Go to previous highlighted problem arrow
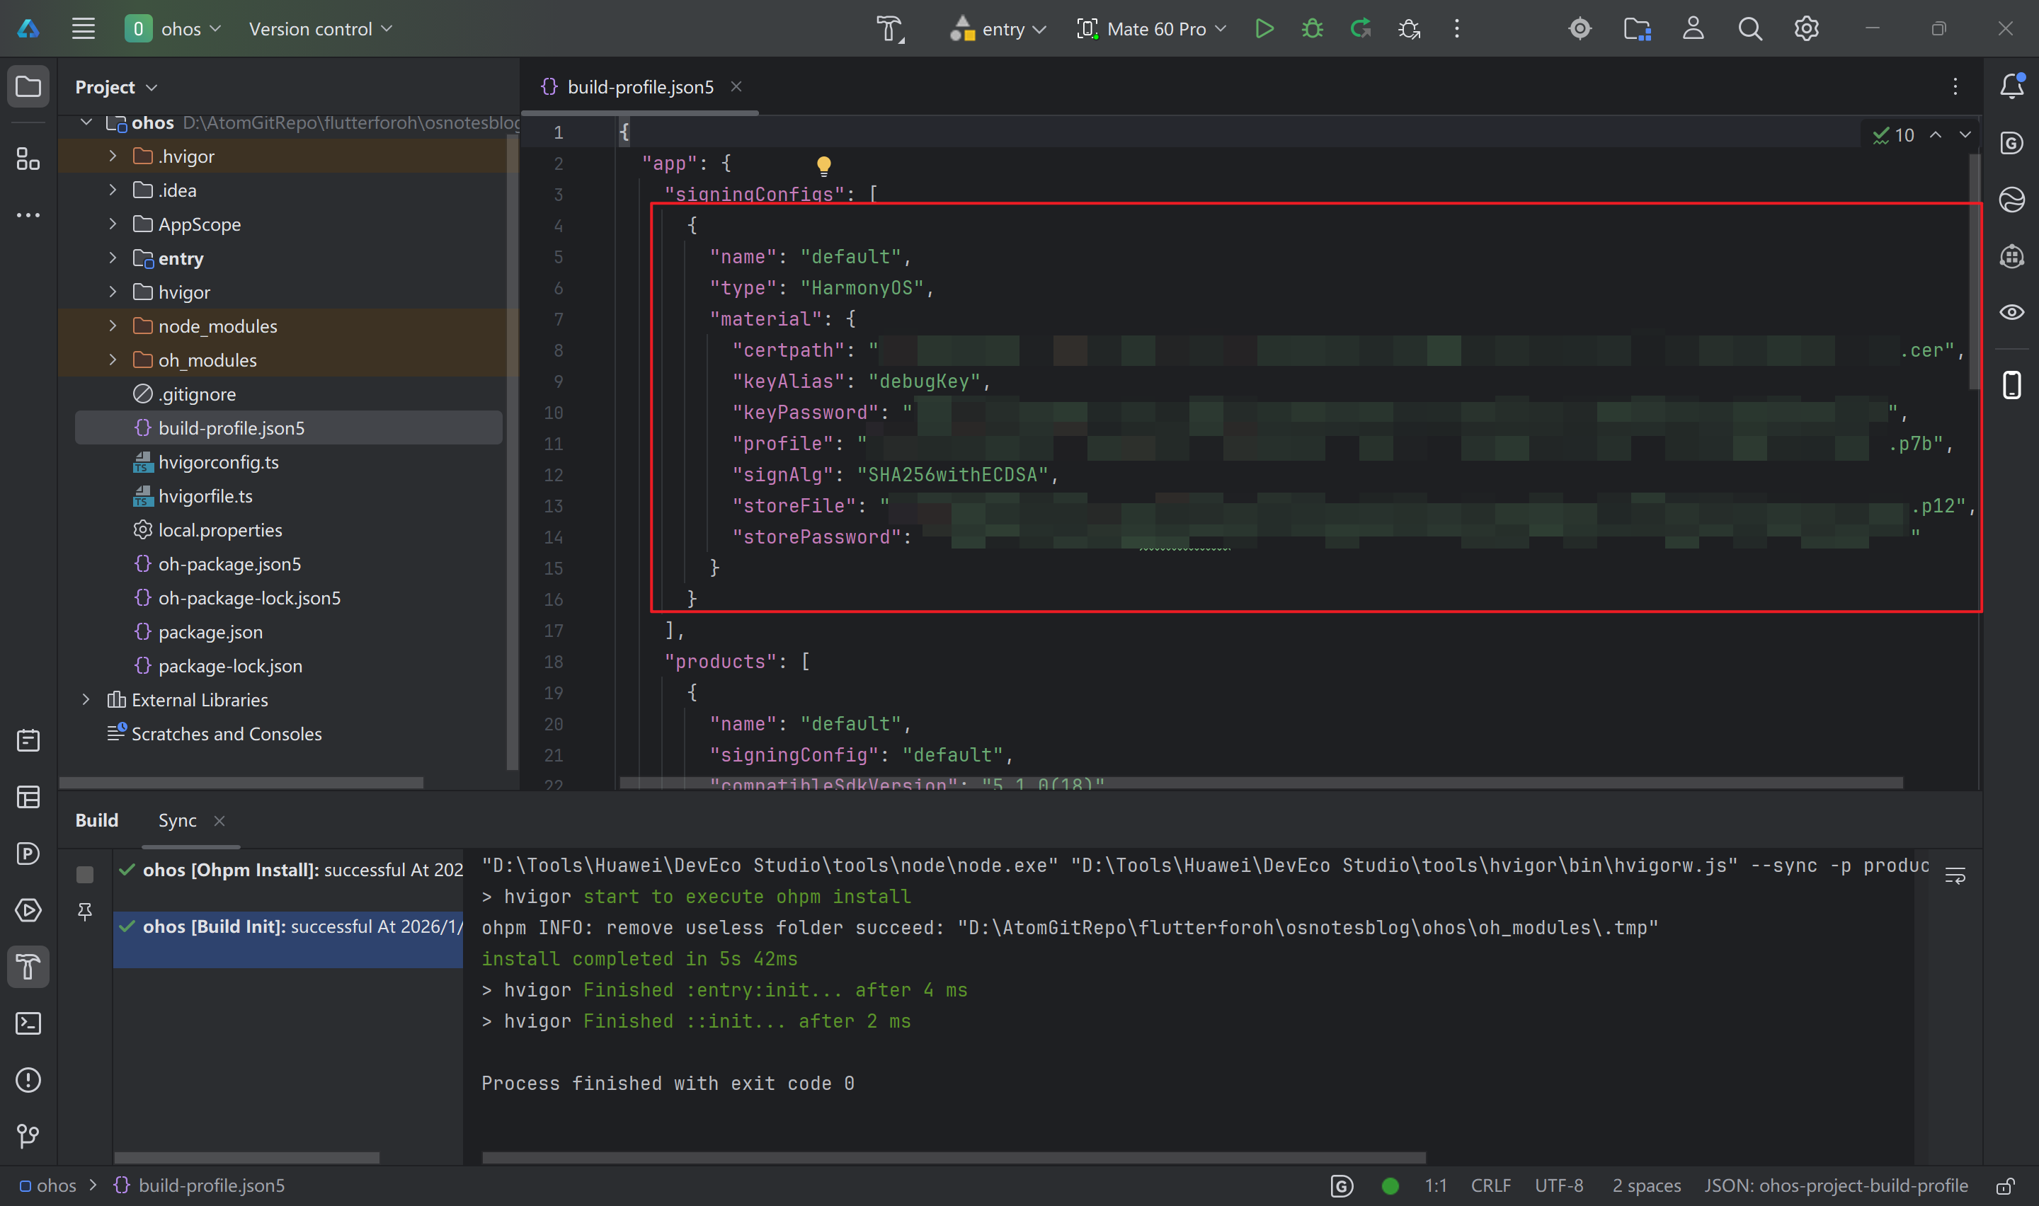 (1935, 135)
